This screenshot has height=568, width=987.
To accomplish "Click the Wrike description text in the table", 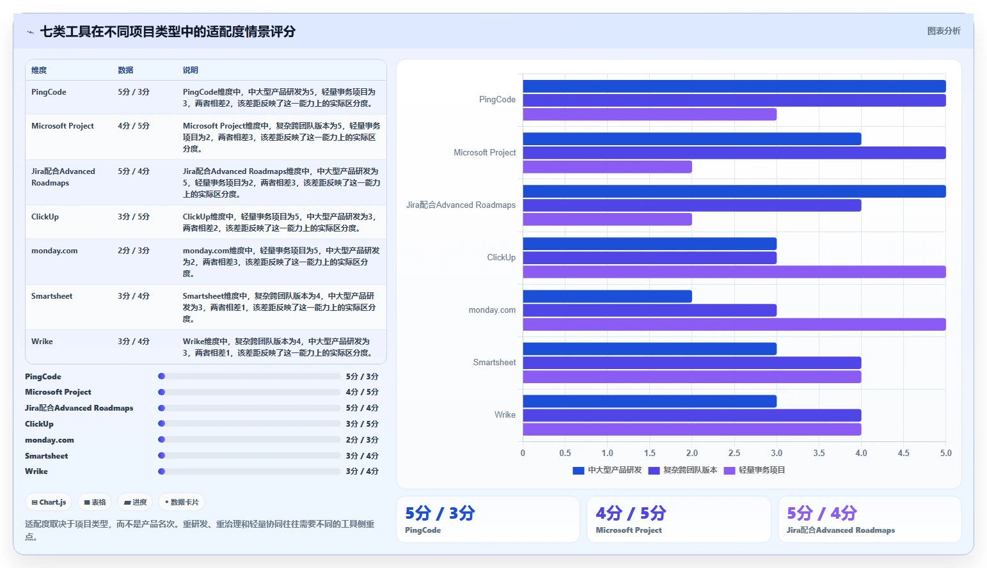I will 277,347.
